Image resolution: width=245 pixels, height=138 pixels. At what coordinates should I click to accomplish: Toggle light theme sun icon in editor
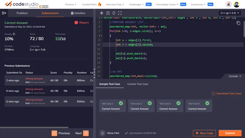click(102, 13)
